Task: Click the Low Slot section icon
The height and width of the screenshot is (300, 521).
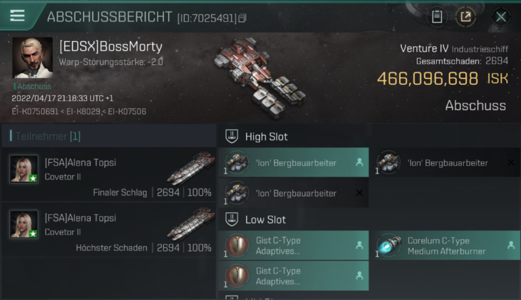Action: coord(232,219)
